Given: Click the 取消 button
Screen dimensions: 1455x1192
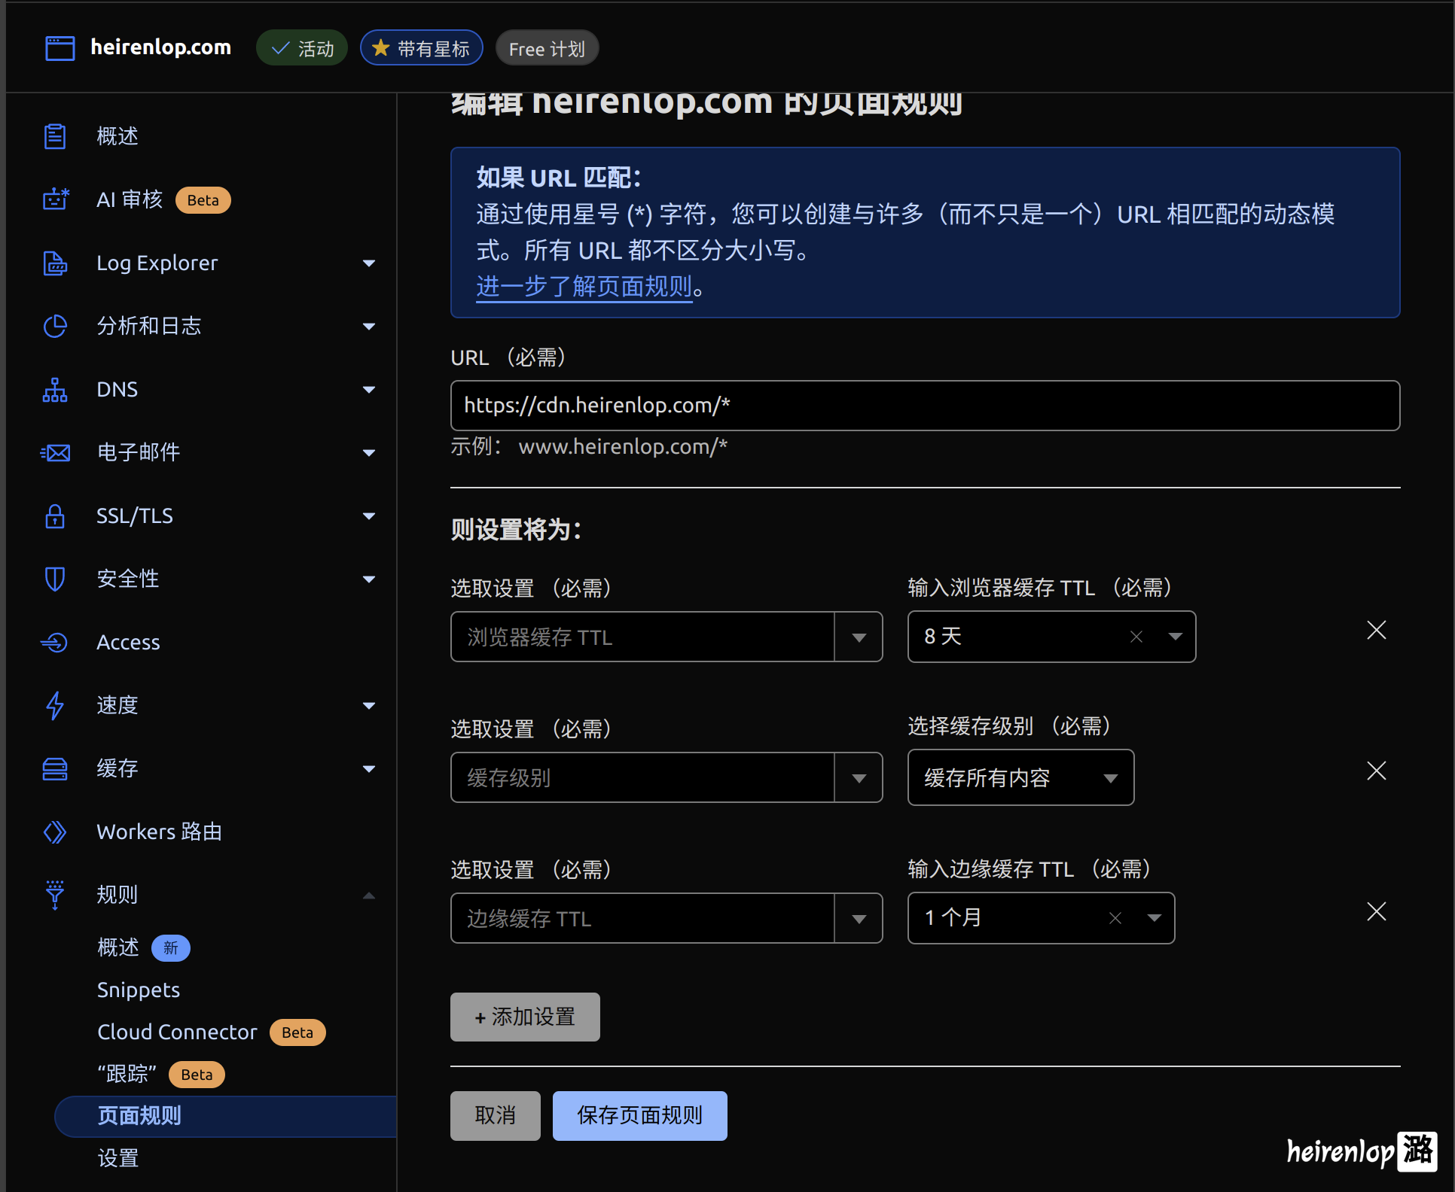Looking at the screenshot, I should point(495,1115).
